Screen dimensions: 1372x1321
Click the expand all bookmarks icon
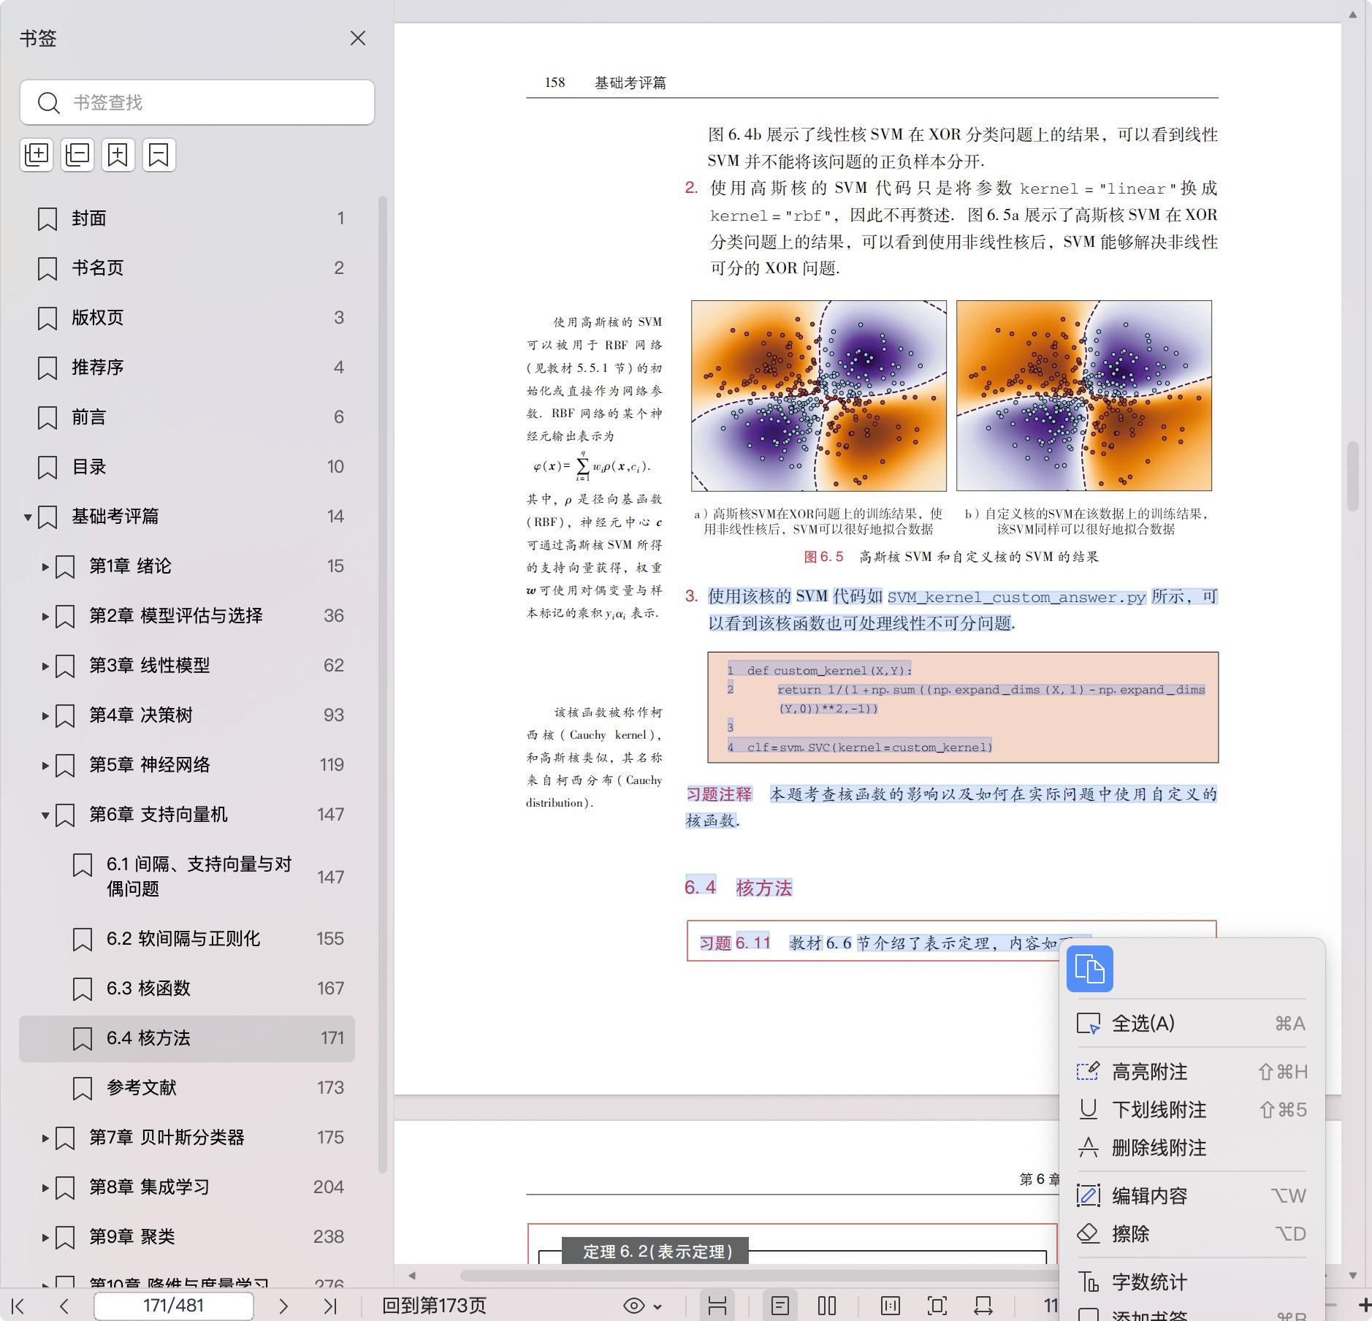tap(37, 154)
